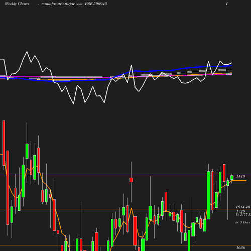
Task: Click the "Weekly Charts" title text
Action: click(17, 4)
